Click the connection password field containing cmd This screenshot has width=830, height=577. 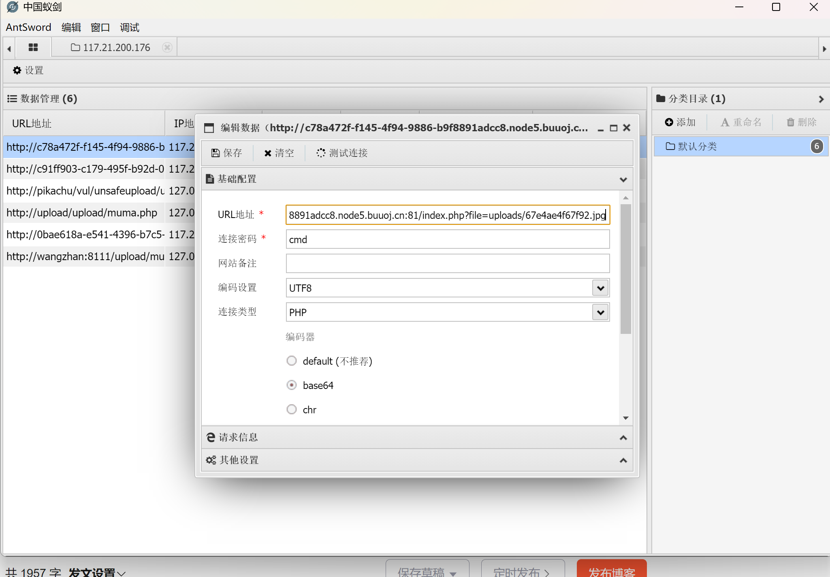tap(447, 239)
